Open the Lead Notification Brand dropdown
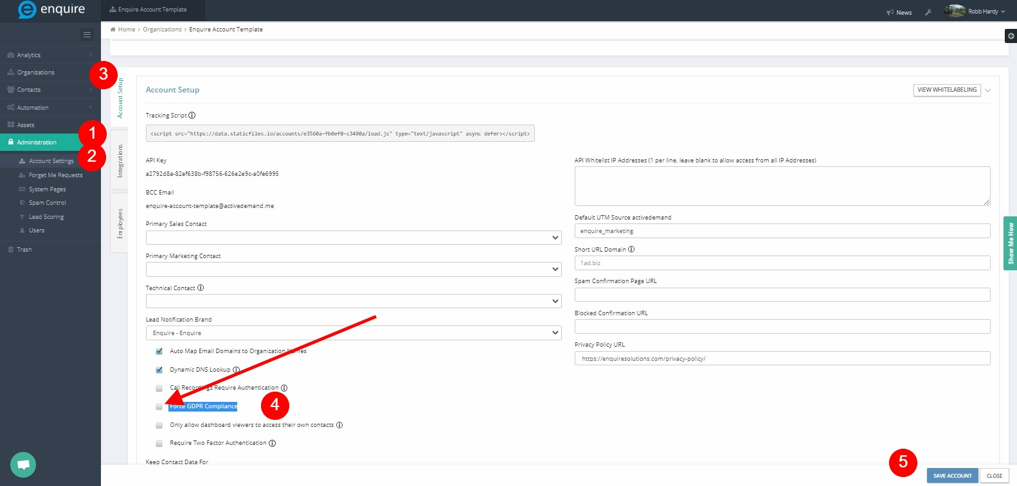Image resolution: width=1017 pixels, height=486 pixels. click(x=354, y=333)
